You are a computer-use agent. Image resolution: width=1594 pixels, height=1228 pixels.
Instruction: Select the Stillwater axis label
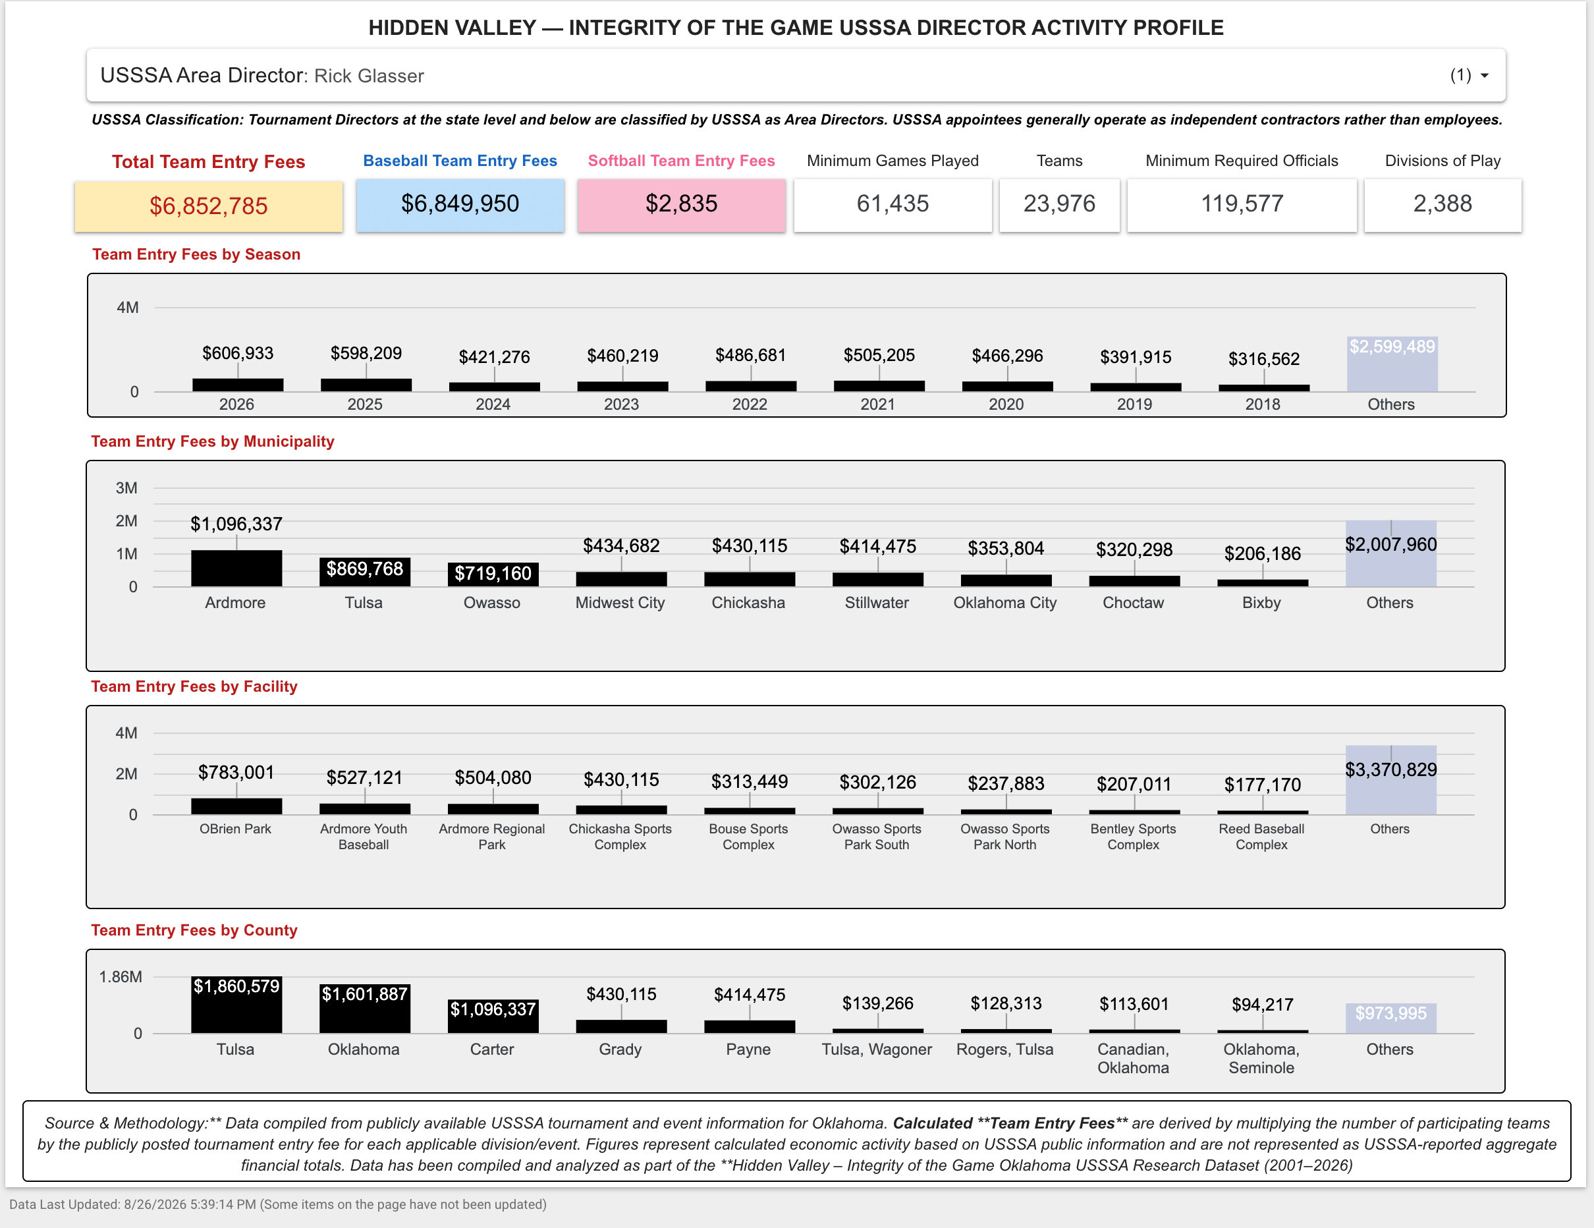point(877,603)
